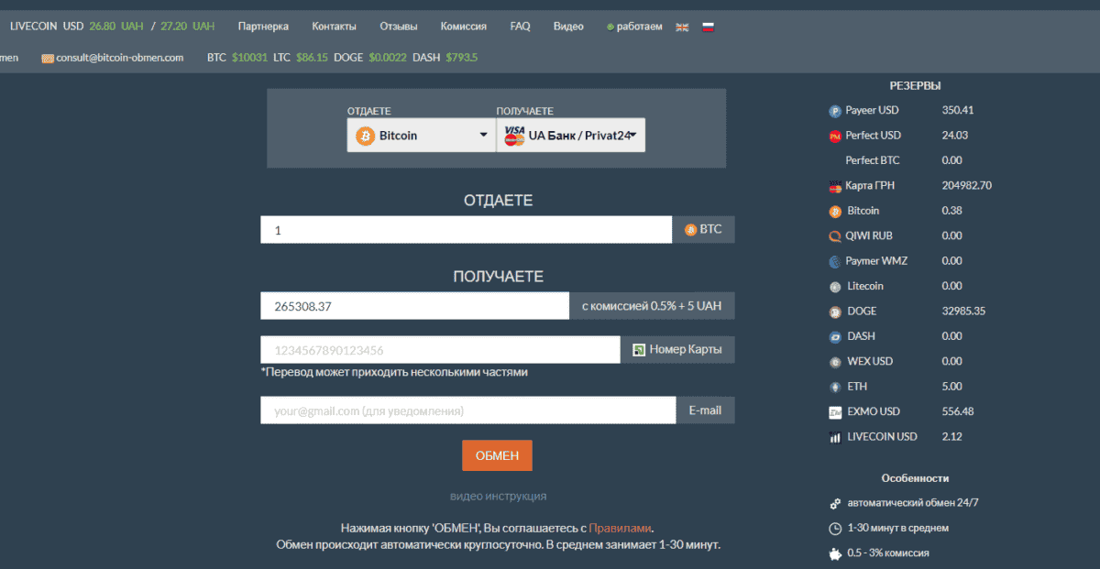Click the email notification input field

tap(466, 410)
